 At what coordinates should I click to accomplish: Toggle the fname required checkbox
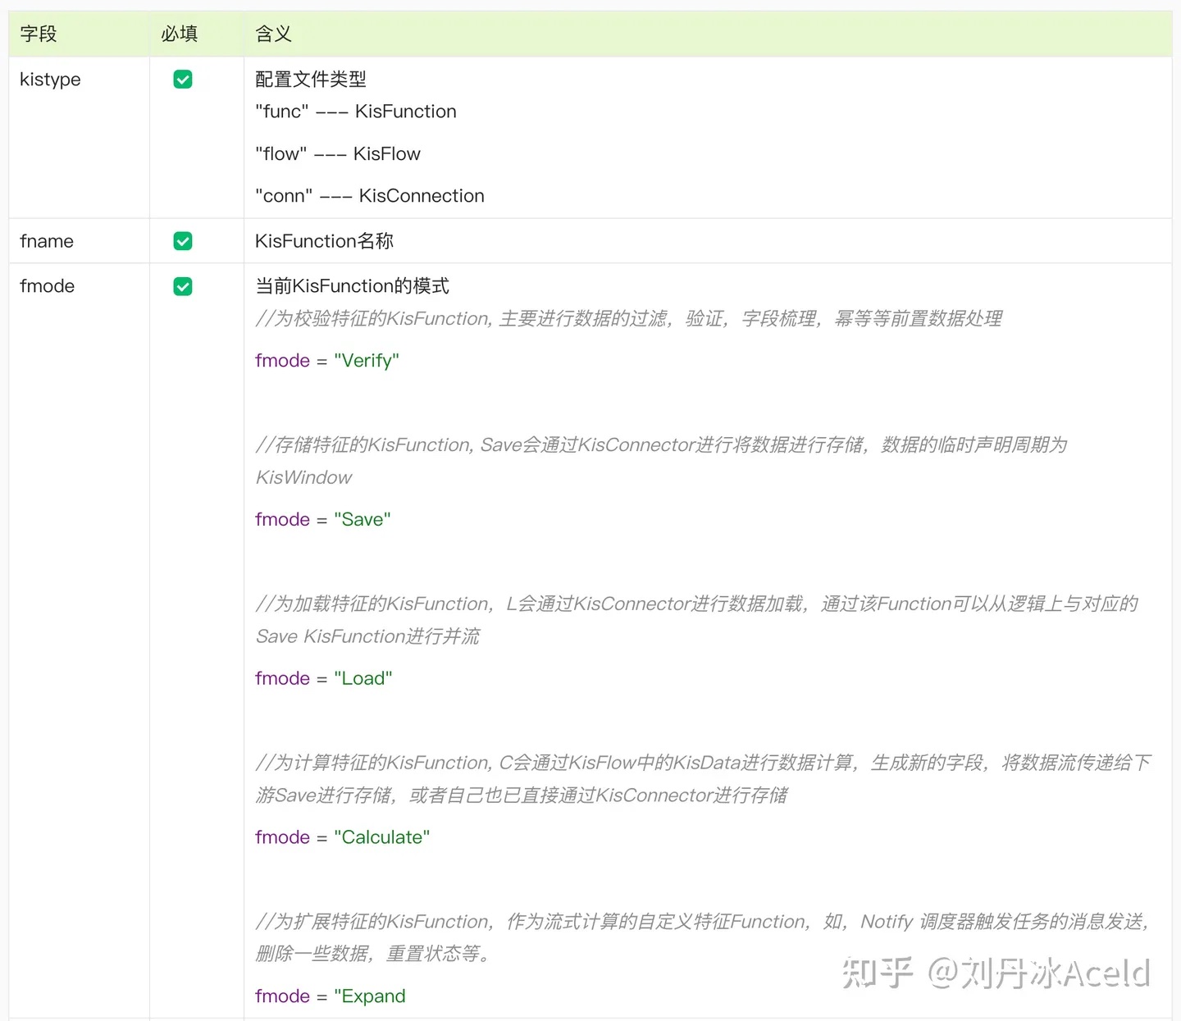183,241
